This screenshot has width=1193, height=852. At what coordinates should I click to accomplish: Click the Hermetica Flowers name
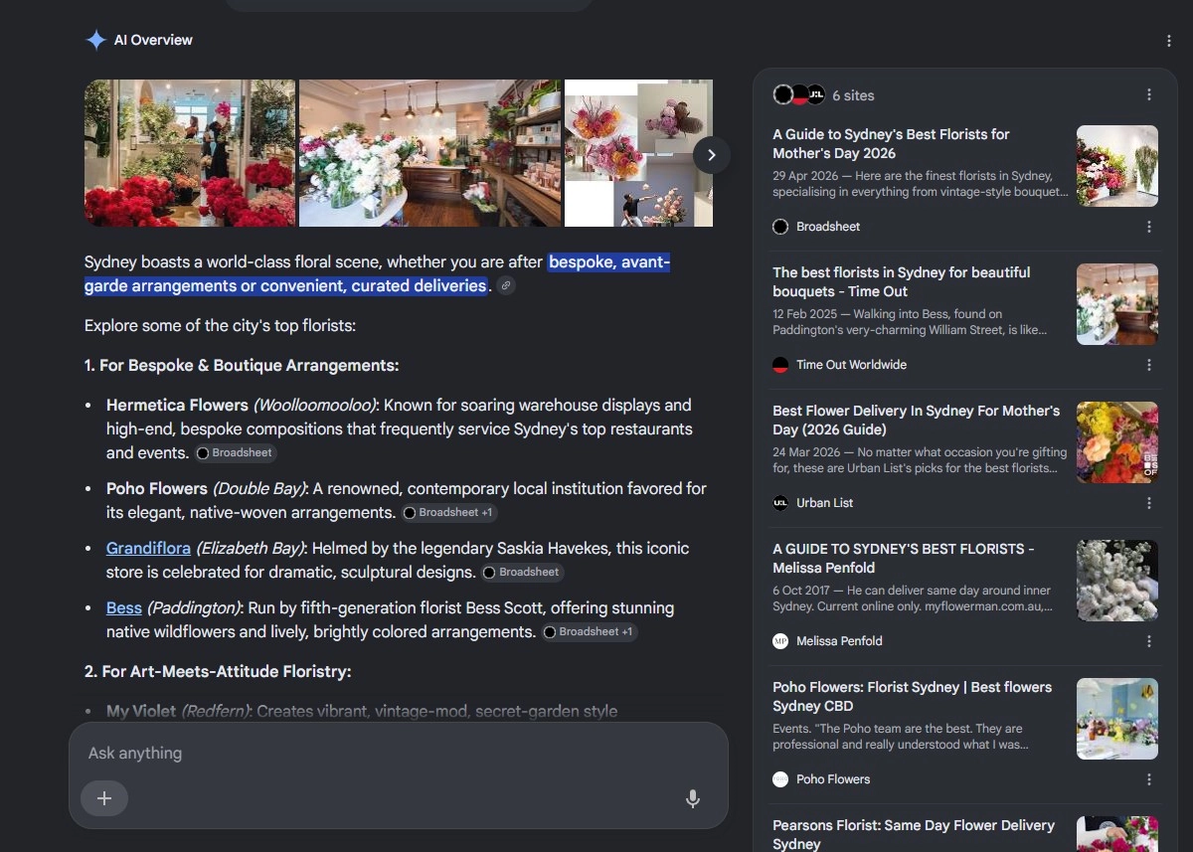click(177, 406)
